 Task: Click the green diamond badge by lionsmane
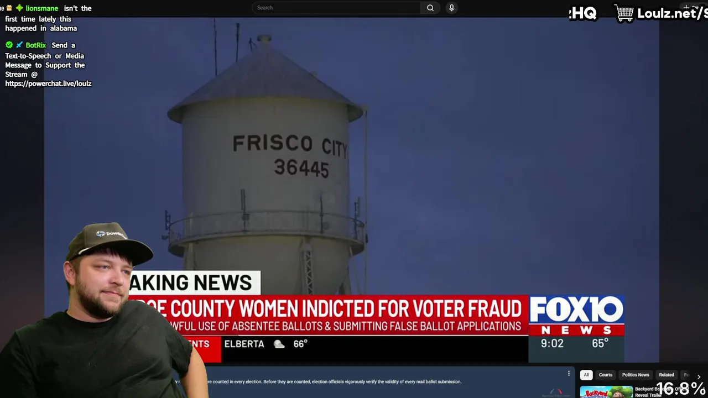tap(19, 8)
